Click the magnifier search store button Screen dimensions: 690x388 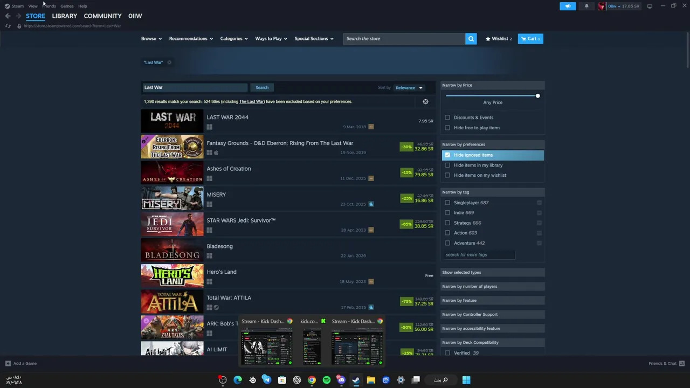[x=471, y=39]
